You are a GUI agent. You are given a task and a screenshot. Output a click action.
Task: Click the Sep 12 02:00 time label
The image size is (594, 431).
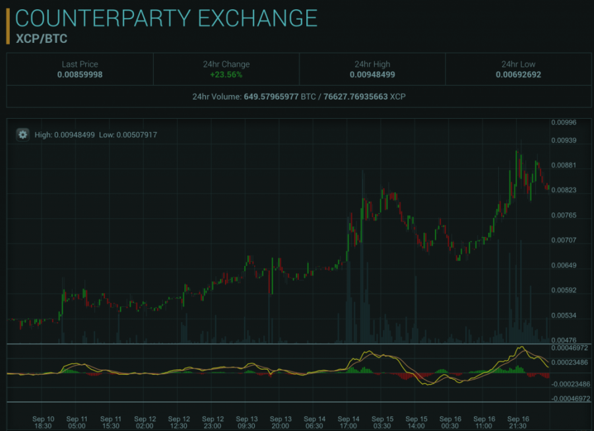[x=145, y=422]
